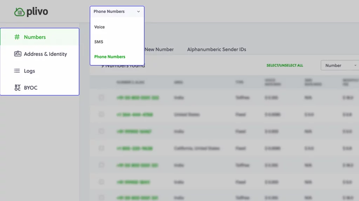The width and height of the screenshot is (359, 201).
Task: Check the checkbox on the first number row
Action: 101,98
